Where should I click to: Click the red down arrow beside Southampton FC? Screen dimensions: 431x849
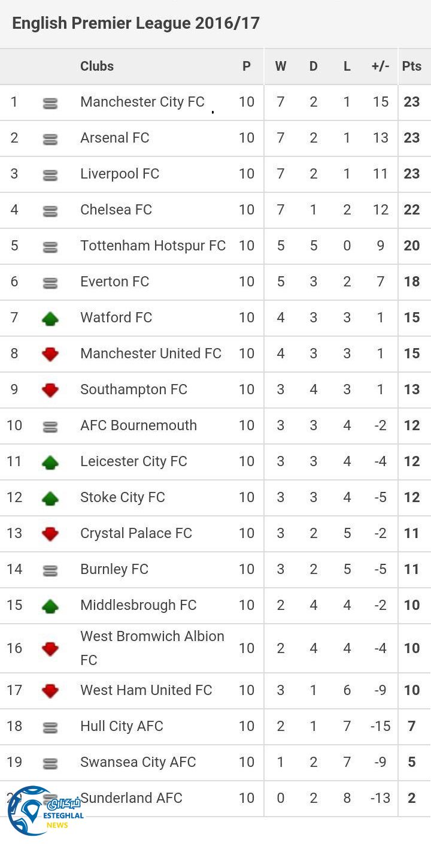tap(50, 390)
